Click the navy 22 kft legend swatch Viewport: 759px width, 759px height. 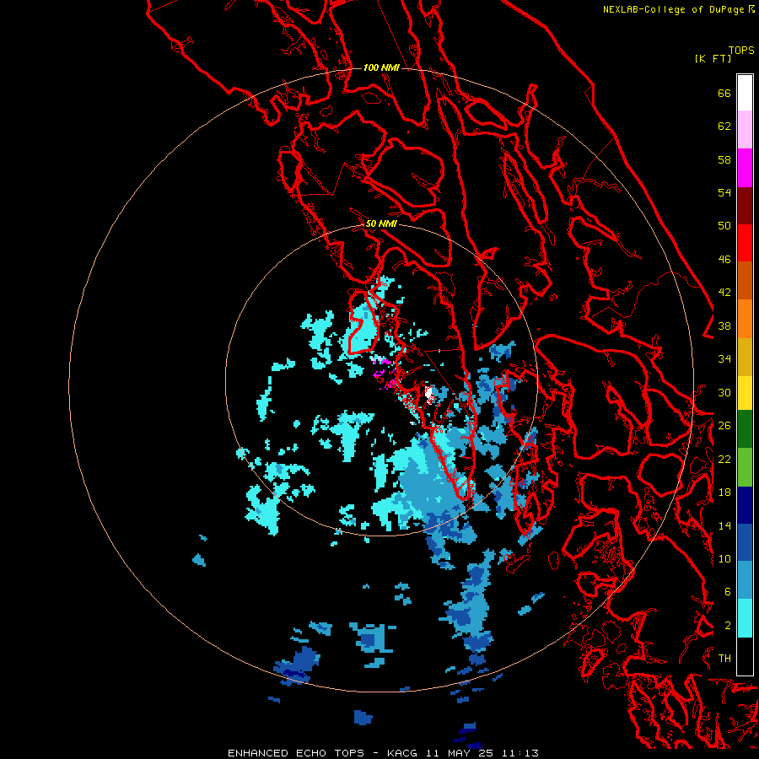click(x=745, y=505)
